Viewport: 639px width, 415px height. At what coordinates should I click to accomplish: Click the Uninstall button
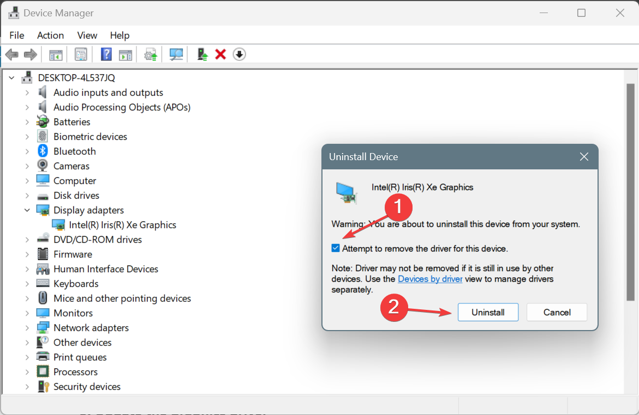click(488, 312)
